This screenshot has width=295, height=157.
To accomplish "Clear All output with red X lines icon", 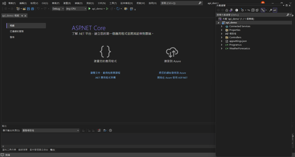I will (x=99, y=130).
